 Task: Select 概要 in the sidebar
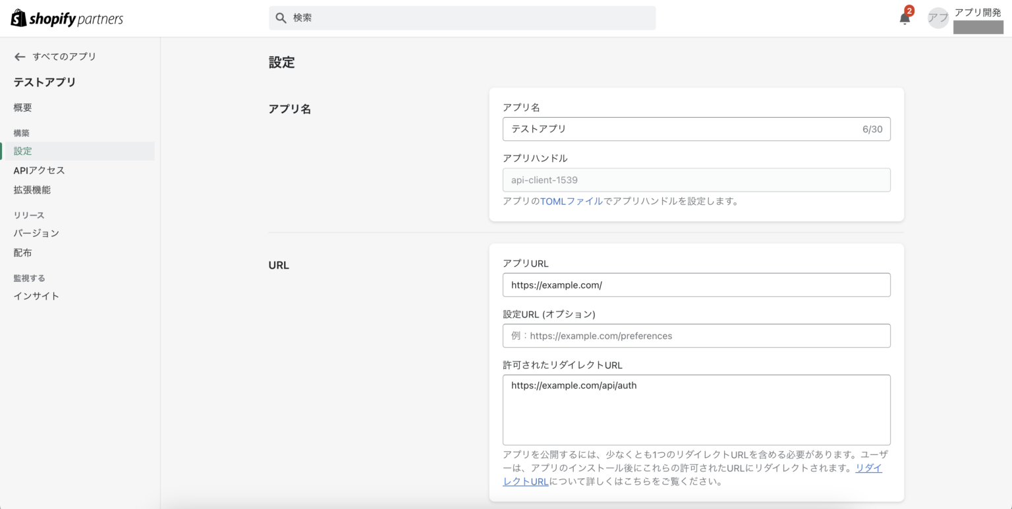pyautogui.click(x=22, y=107)
